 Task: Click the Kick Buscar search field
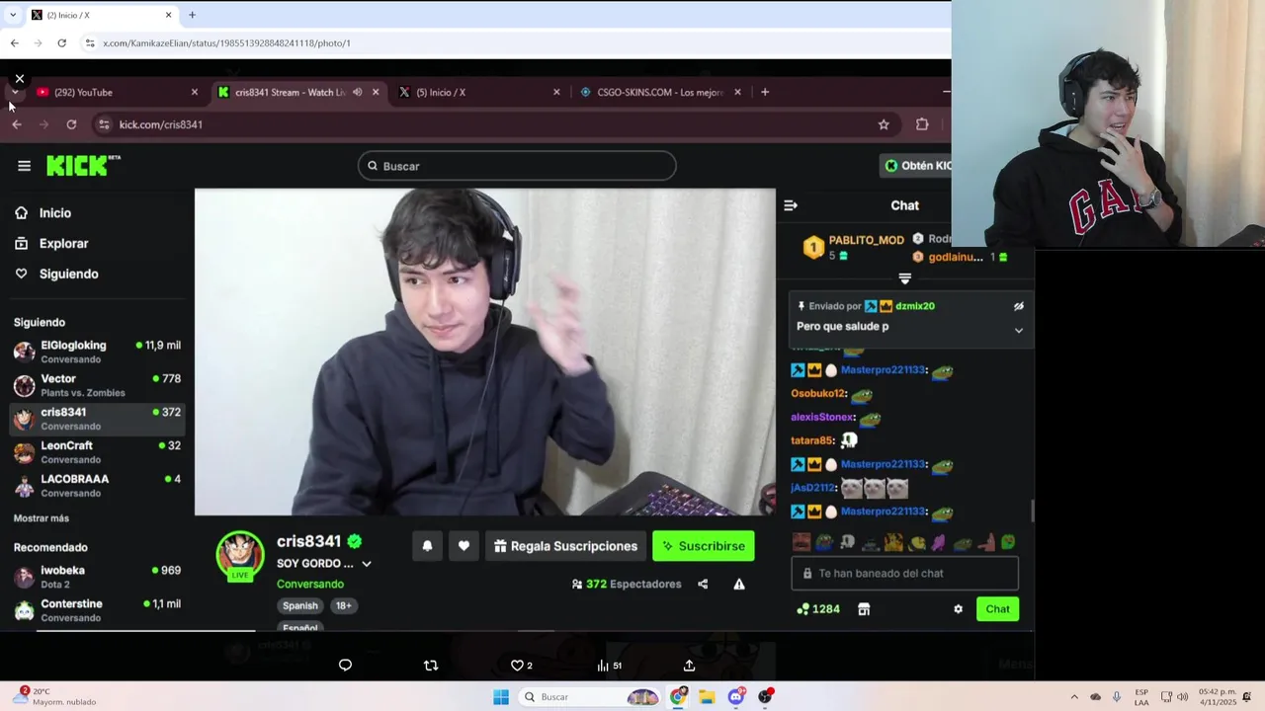point(517,166)
